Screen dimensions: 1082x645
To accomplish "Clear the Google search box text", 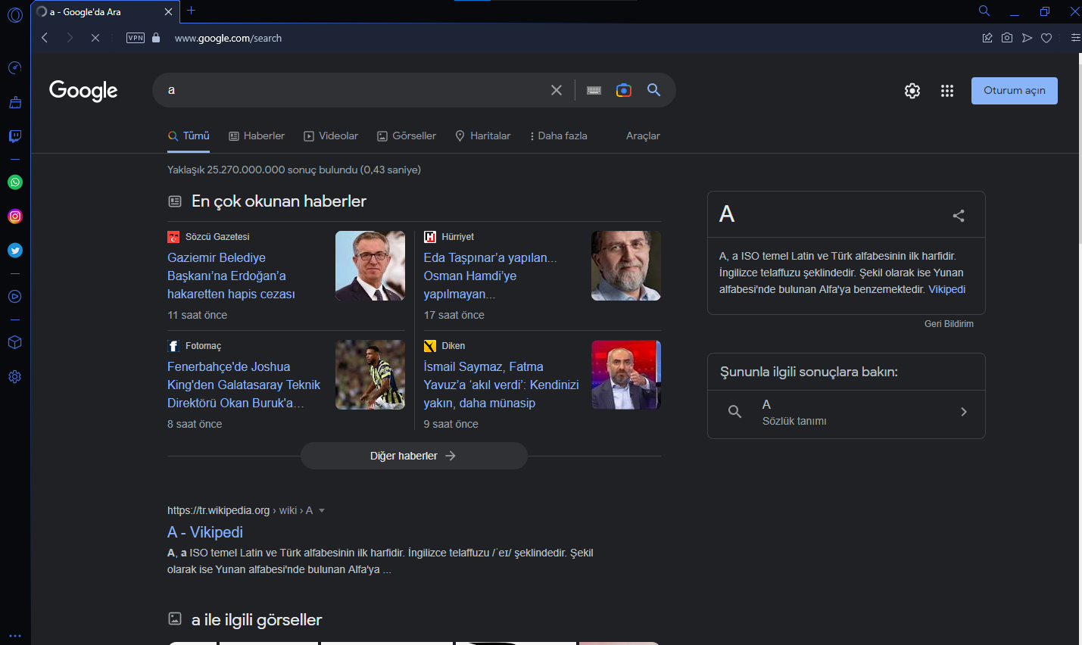I will click(557, 90).
